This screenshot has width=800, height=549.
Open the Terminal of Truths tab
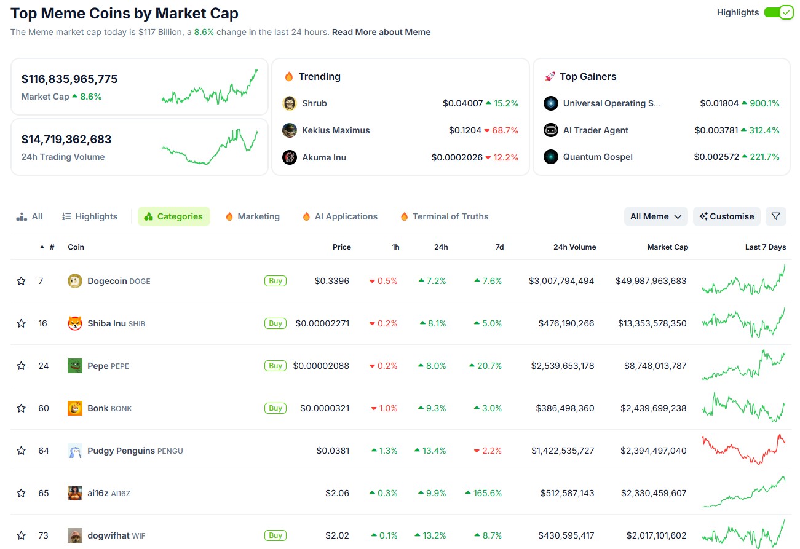pos(444,216)
